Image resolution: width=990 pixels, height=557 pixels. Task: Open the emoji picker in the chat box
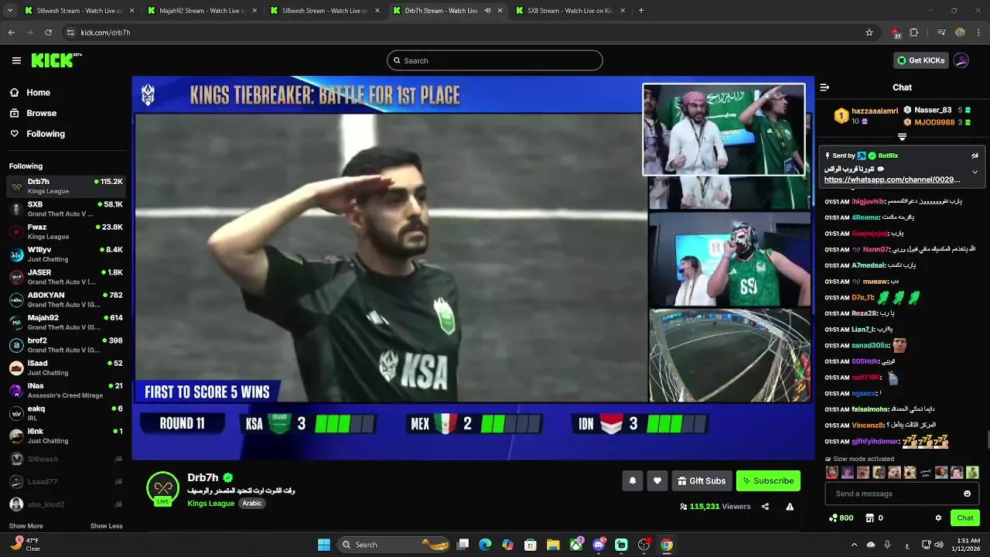point(967,494)
